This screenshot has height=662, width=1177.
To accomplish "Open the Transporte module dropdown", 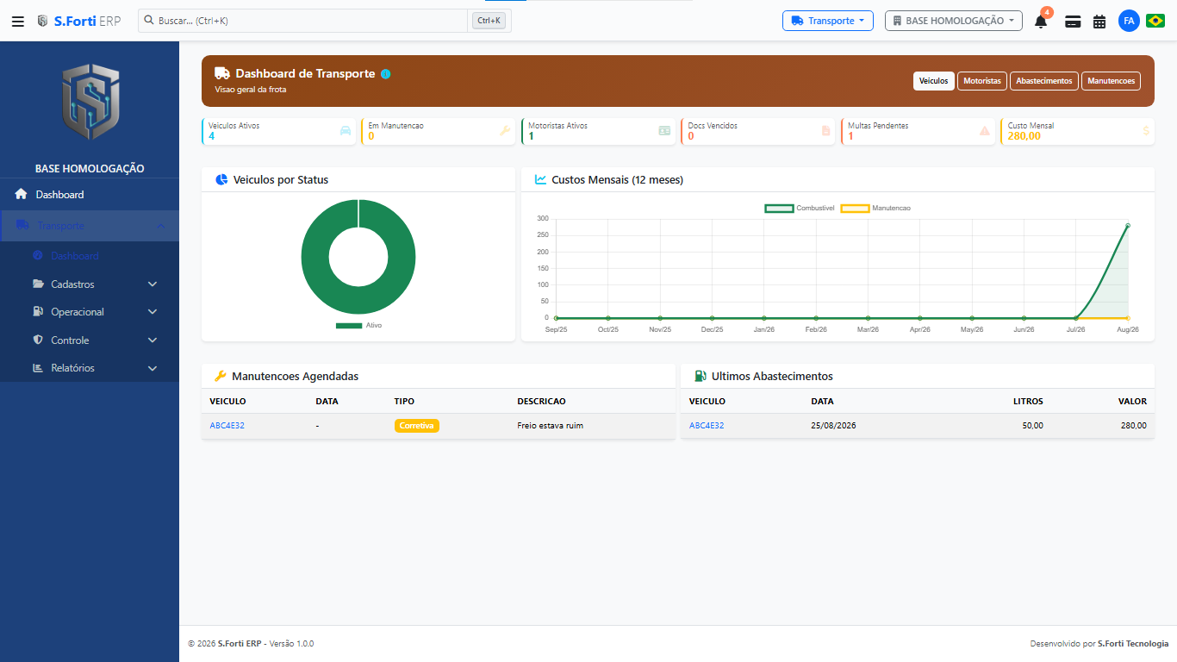I will tap(827, 21).
